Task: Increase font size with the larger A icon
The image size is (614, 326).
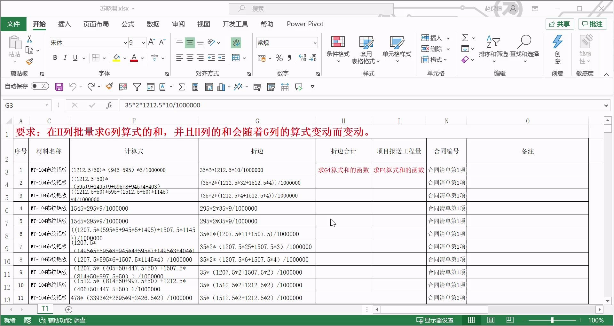Action: click(x=152, y=42)
